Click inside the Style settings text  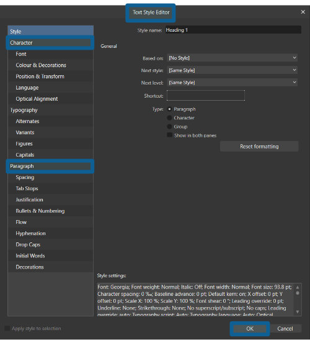[x=195, y=300]
